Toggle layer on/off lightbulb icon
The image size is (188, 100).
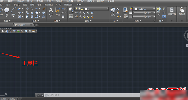click(x=76, y=9)
